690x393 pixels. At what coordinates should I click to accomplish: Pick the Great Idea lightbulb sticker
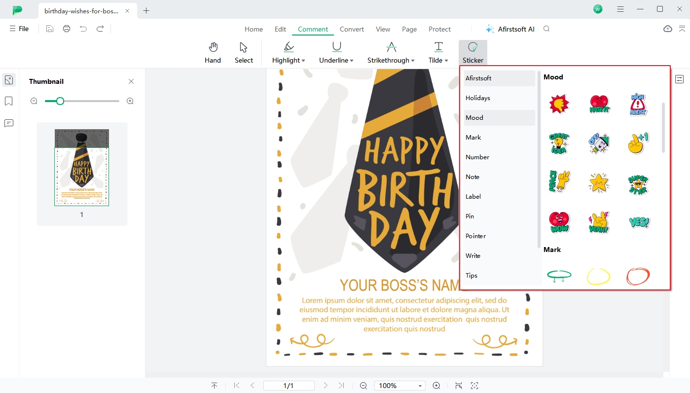pyautogui.click(x=559, y=143)
